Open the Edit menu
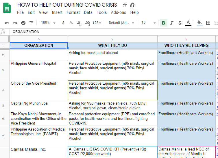This screenshot has height=158, width=218. click(x=31, y=12)
